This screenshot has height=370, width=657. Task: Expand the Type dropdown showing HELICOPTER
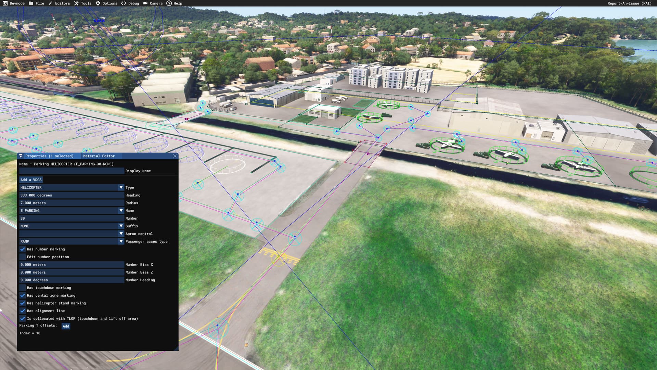coord(121,187)
